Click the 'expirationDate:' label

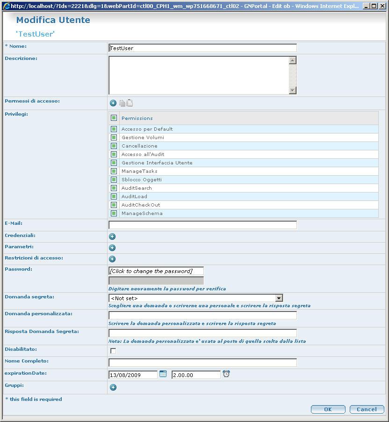point(26,373)
